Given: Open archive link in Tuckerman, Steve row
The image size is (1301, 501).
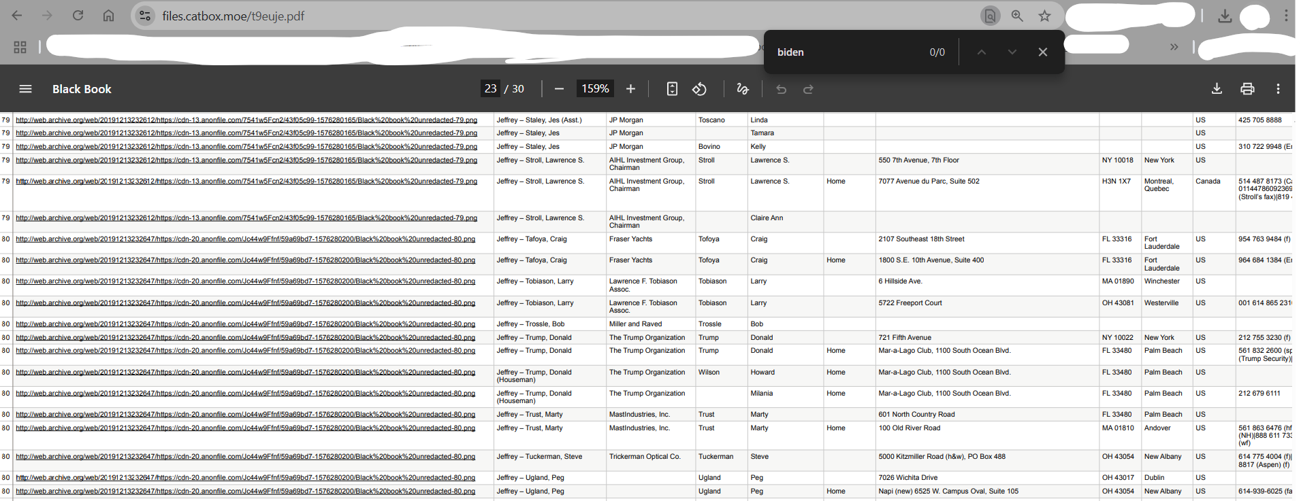Looking at the screenshot, I should [245, 457].
